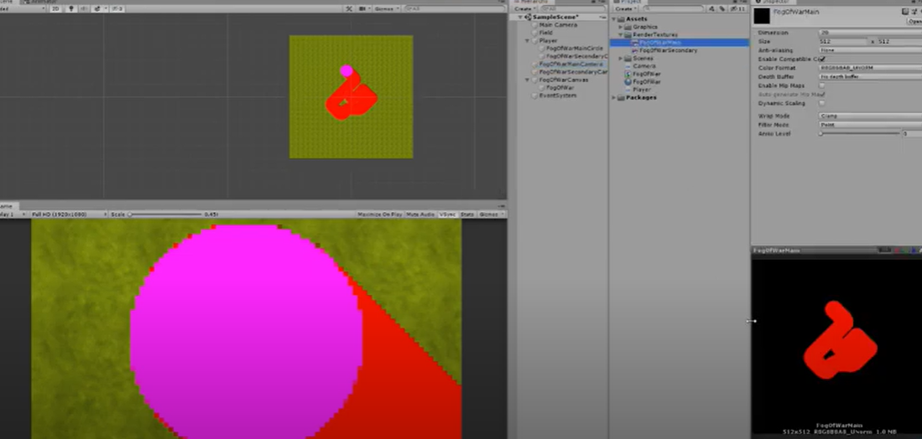Collapse the Player object in Hierarchy
This screenshot has height=439, width=922.
[x=528, y=41]
